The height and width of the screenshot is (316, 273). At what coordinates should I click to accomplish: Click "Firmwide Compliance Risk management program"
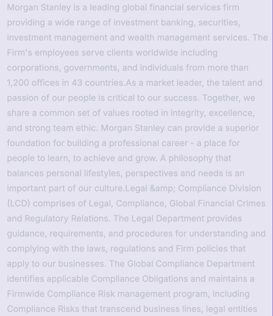coord(128,294)
